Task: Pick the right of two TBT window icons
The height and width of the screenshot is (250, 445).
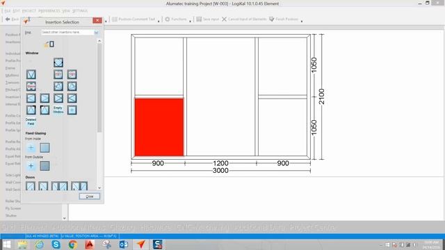Action: tap(72, 74)
